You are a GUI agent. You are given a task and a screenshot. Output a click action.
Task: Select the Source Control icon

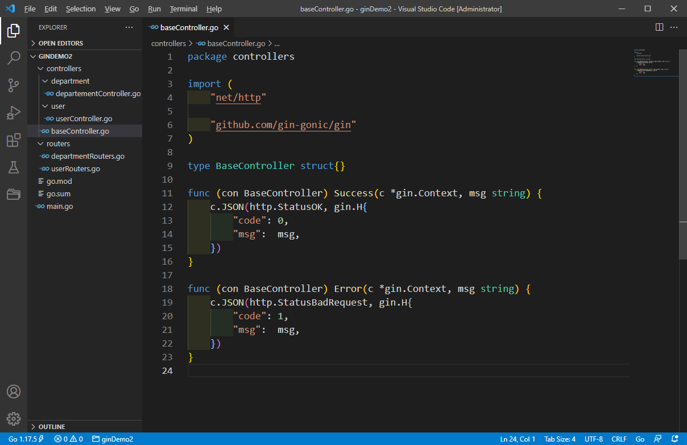tap(14, 85)
